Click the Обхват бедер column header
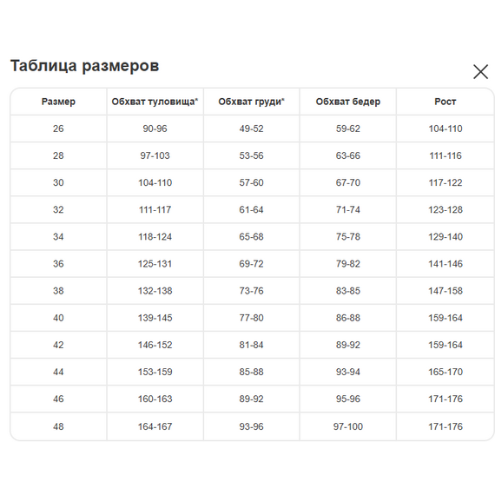 [x=348, y=102]
